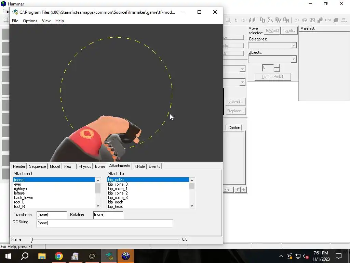Open the View menu
Viewport: 350px width, 263px height.
pyautogui.click(x=46, y=21)
